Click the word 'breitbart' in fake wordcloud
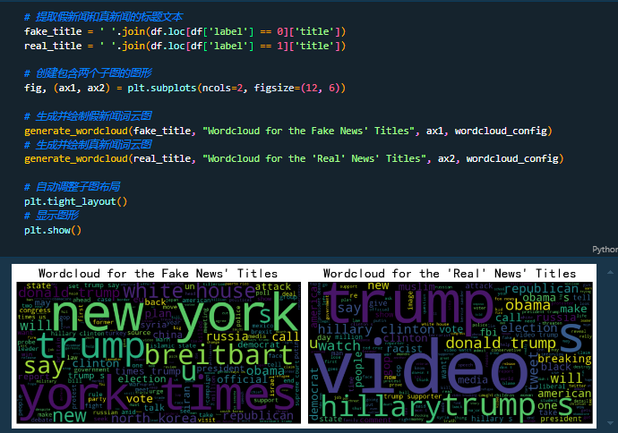This screenshot has height=433, width=618. (x=219, y=354)
